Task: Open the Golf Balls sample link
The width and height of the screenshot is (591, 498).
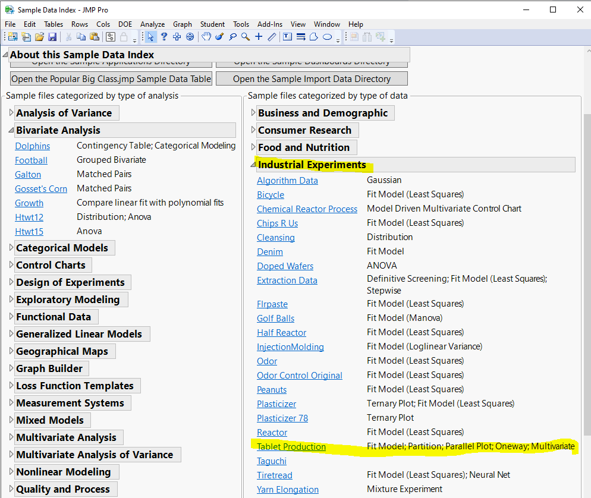Action: pyautogui.click(x=275, y=319)
